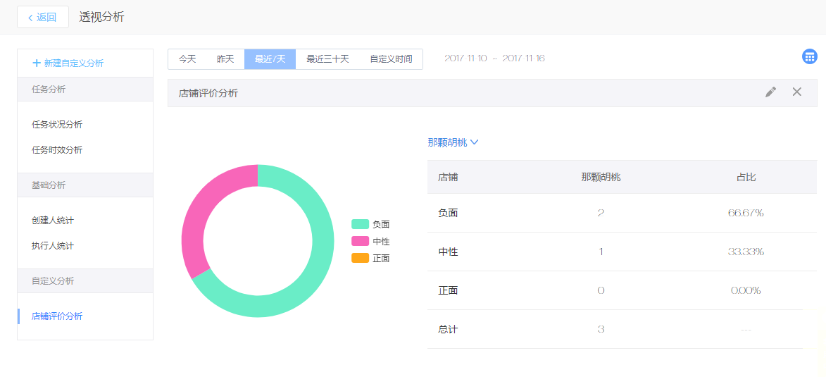Select the 今天 time tab

(x=187, y=59)
